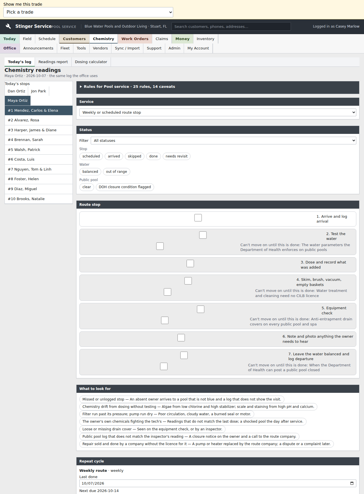Click the Missed or unlogged stop item
Screen dimensions: 364x494
coord(182,399)
